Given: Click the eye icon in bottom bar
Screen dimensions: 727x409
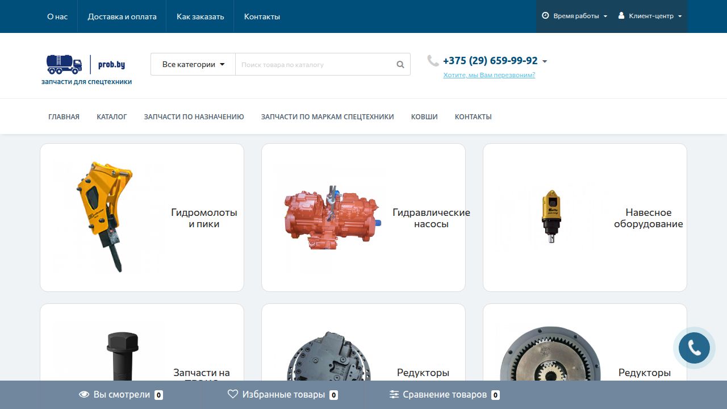Looking at the screenshot, I should 84,394.
